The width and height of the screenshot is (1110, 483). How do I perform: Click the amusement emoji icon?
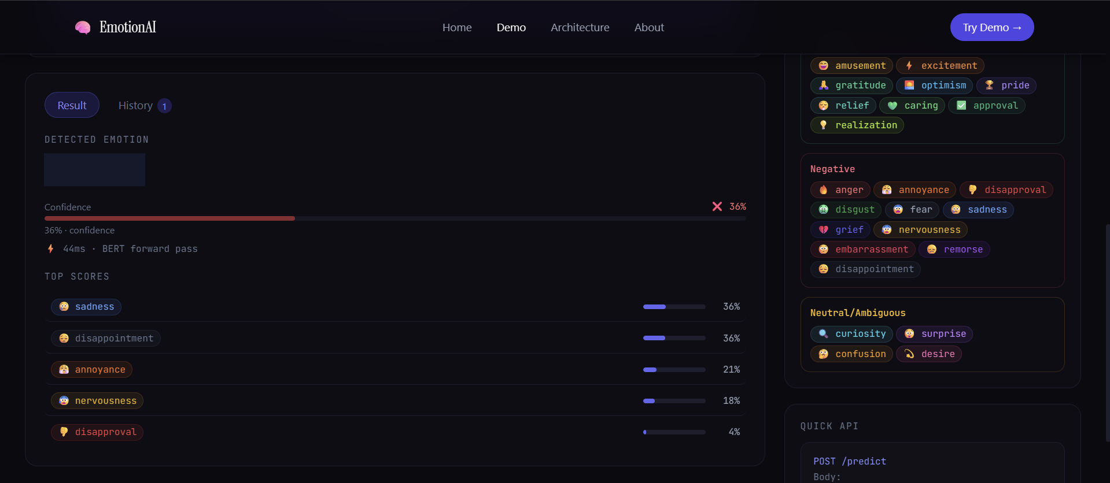point(824,66)
